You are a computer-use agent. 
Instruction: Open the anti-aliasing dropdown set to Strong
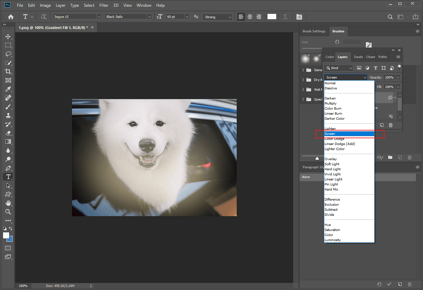(x=217, y=17)
